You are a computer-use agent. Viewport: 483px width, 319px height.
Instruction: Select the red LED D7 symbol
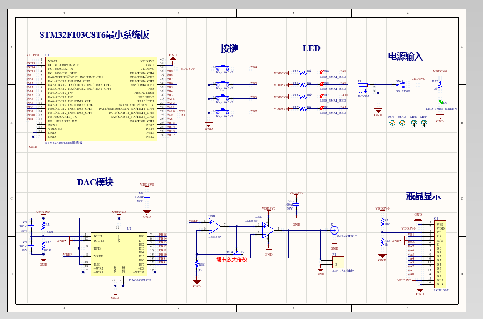(322, 96)
